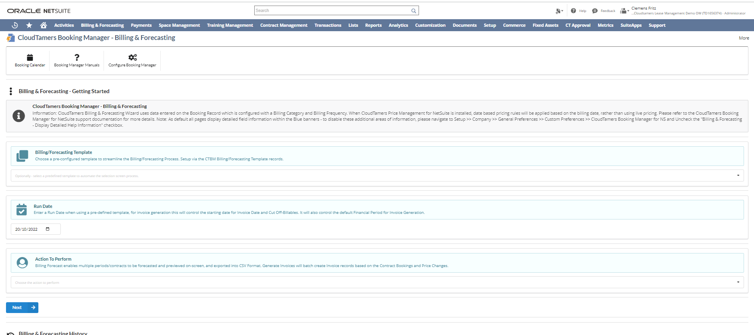Click the Feedback link text

tap(608, 11)
